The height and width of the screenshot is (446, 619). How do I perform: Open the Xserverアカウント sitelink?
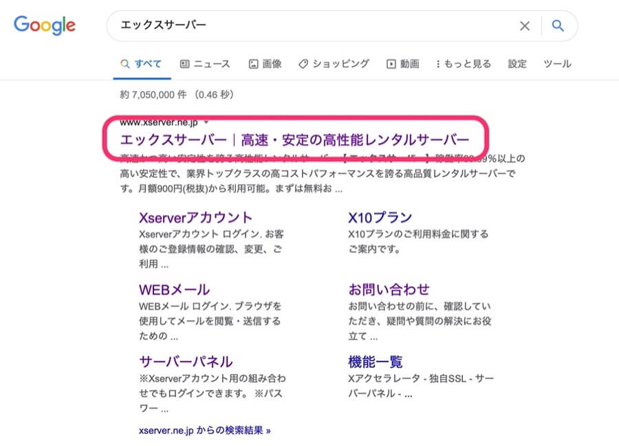(195, 218)
